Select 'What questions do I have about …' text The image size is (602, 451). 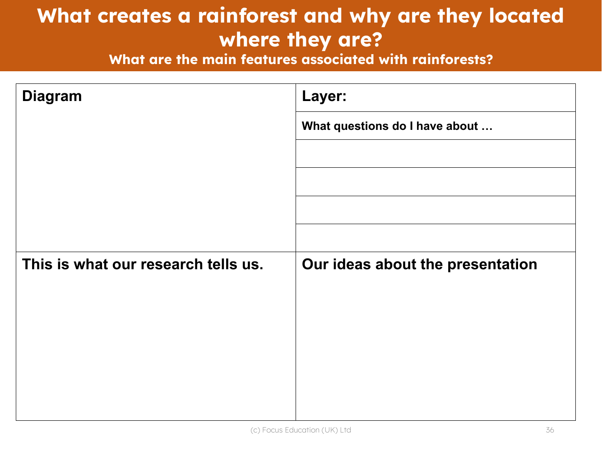pyautogui.click(x=397, y=126)
